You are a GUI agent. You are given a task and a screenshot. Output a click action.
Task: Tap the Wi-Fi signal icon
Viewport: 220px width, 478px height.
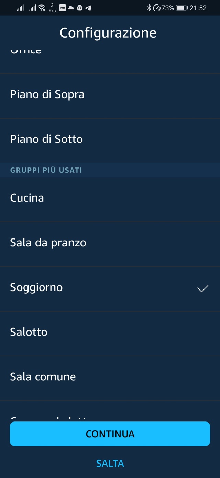point(42,8)
